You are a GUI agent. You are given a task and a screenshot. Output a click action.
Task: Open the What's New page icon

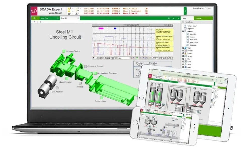tap(185, 26)
